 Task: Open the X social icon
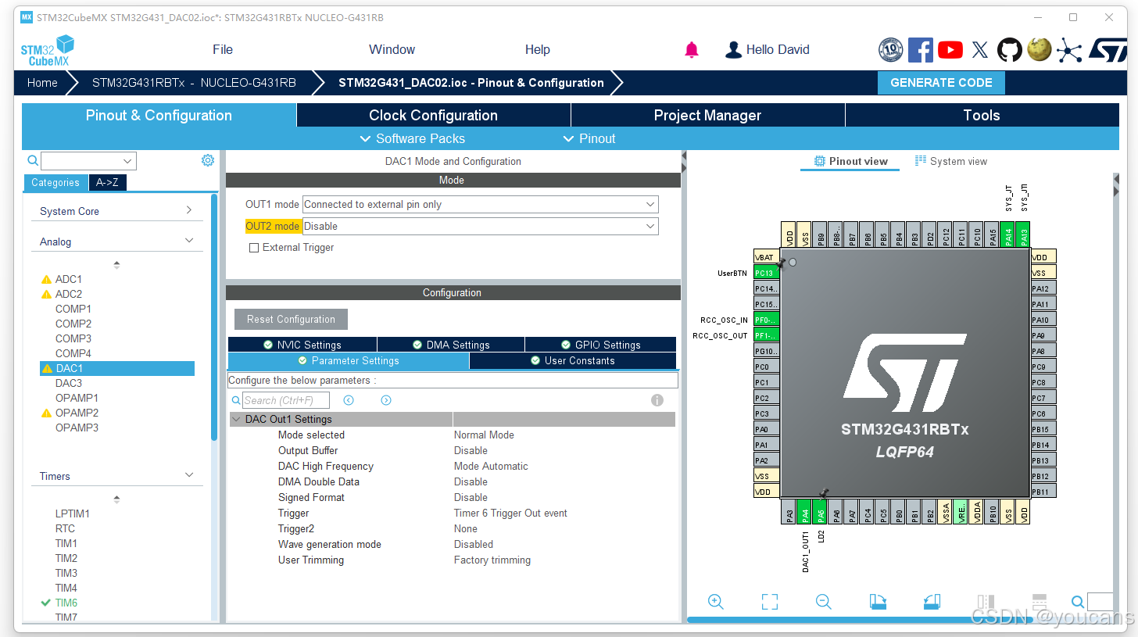980,50
